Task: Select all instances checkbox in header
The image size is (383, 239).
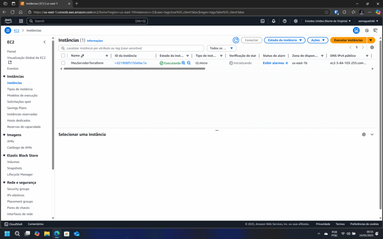Action: click(63, 56)
